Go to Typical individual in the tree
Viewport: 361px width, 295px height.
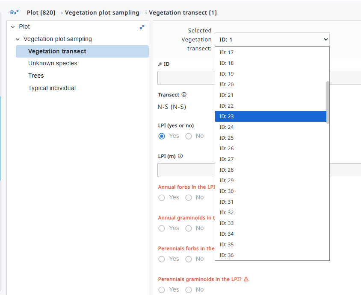(x=52, y=88)
